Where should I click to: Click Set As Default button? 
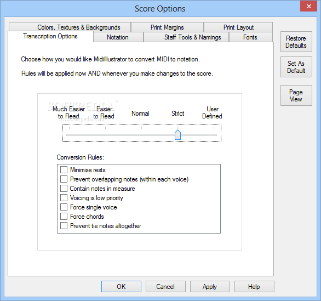pyautogui.click(x=296, y=67)
